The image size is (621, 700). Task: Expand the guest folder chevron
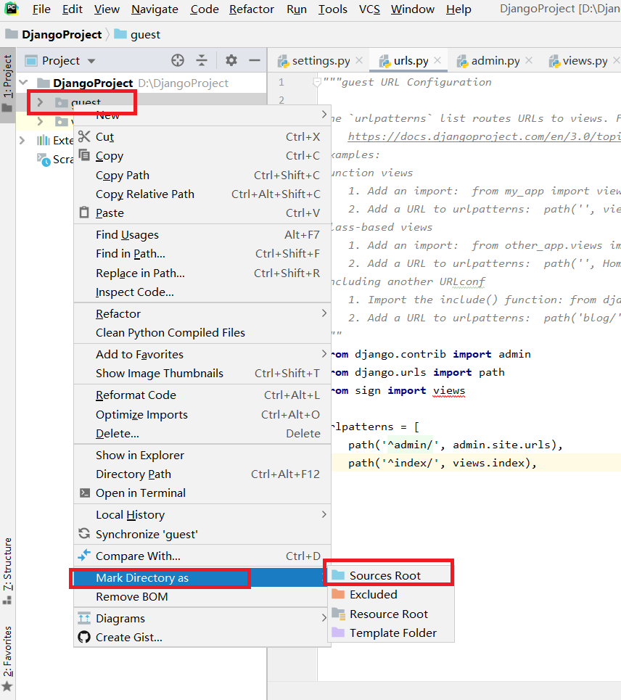click(40, 102)
